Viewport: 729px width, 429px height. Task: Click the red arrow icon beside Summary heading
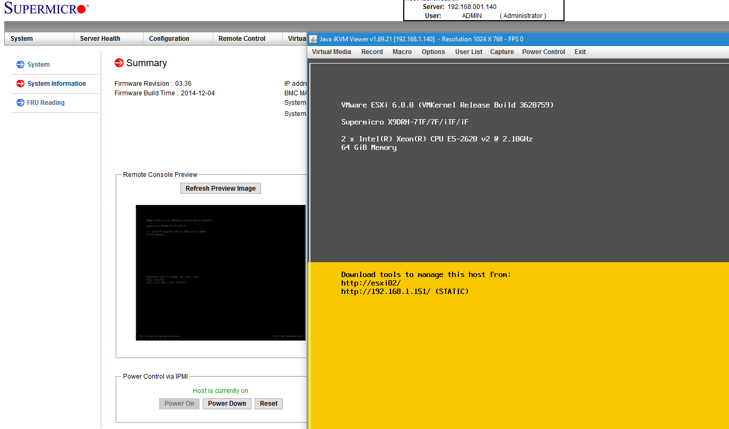point(119,63)
